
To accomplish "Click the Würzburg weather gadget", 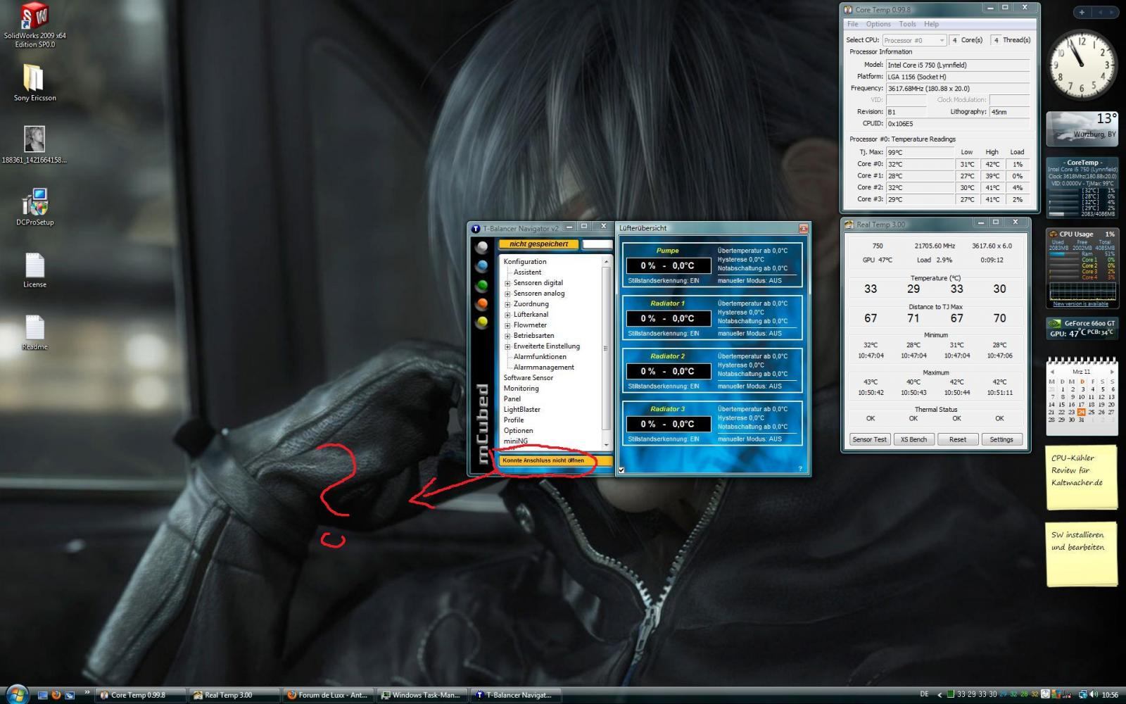I will [x=1082, y=129].
